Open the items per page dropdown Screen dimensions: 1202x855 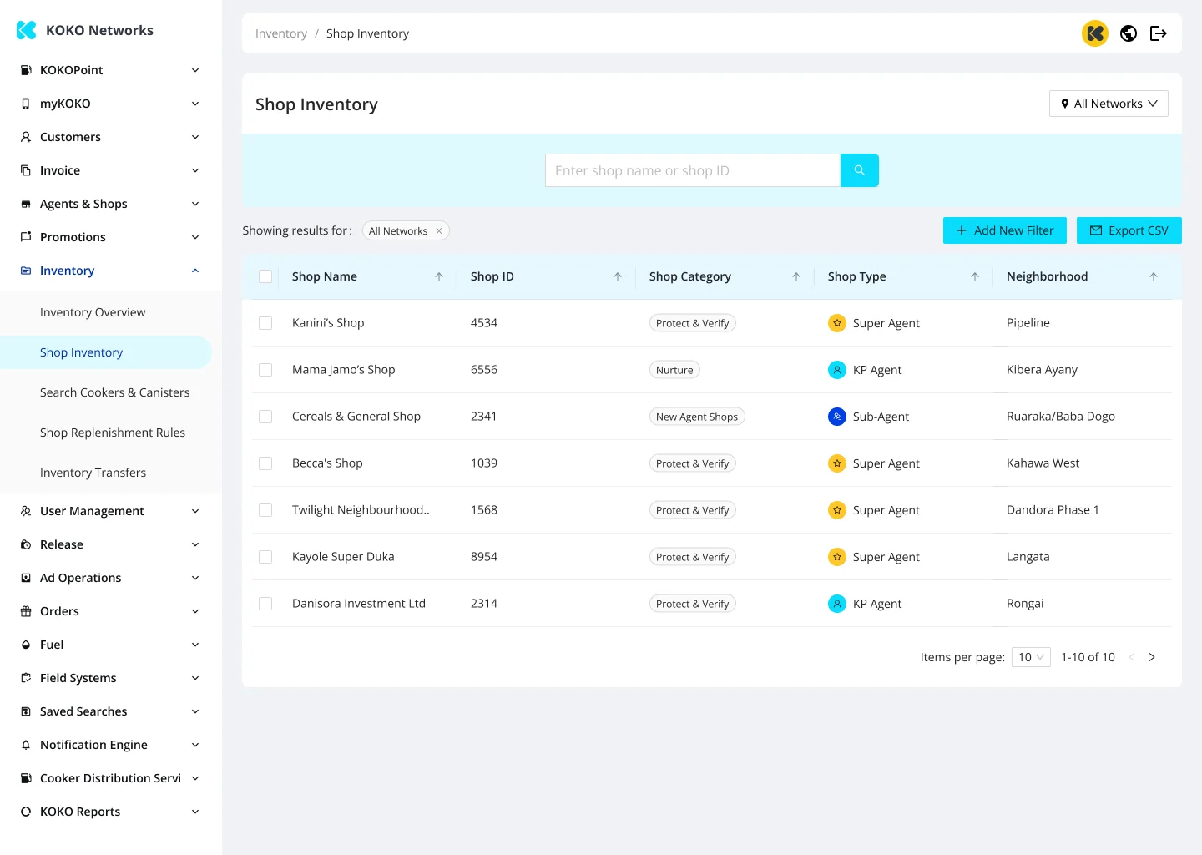click(1031, 657)
